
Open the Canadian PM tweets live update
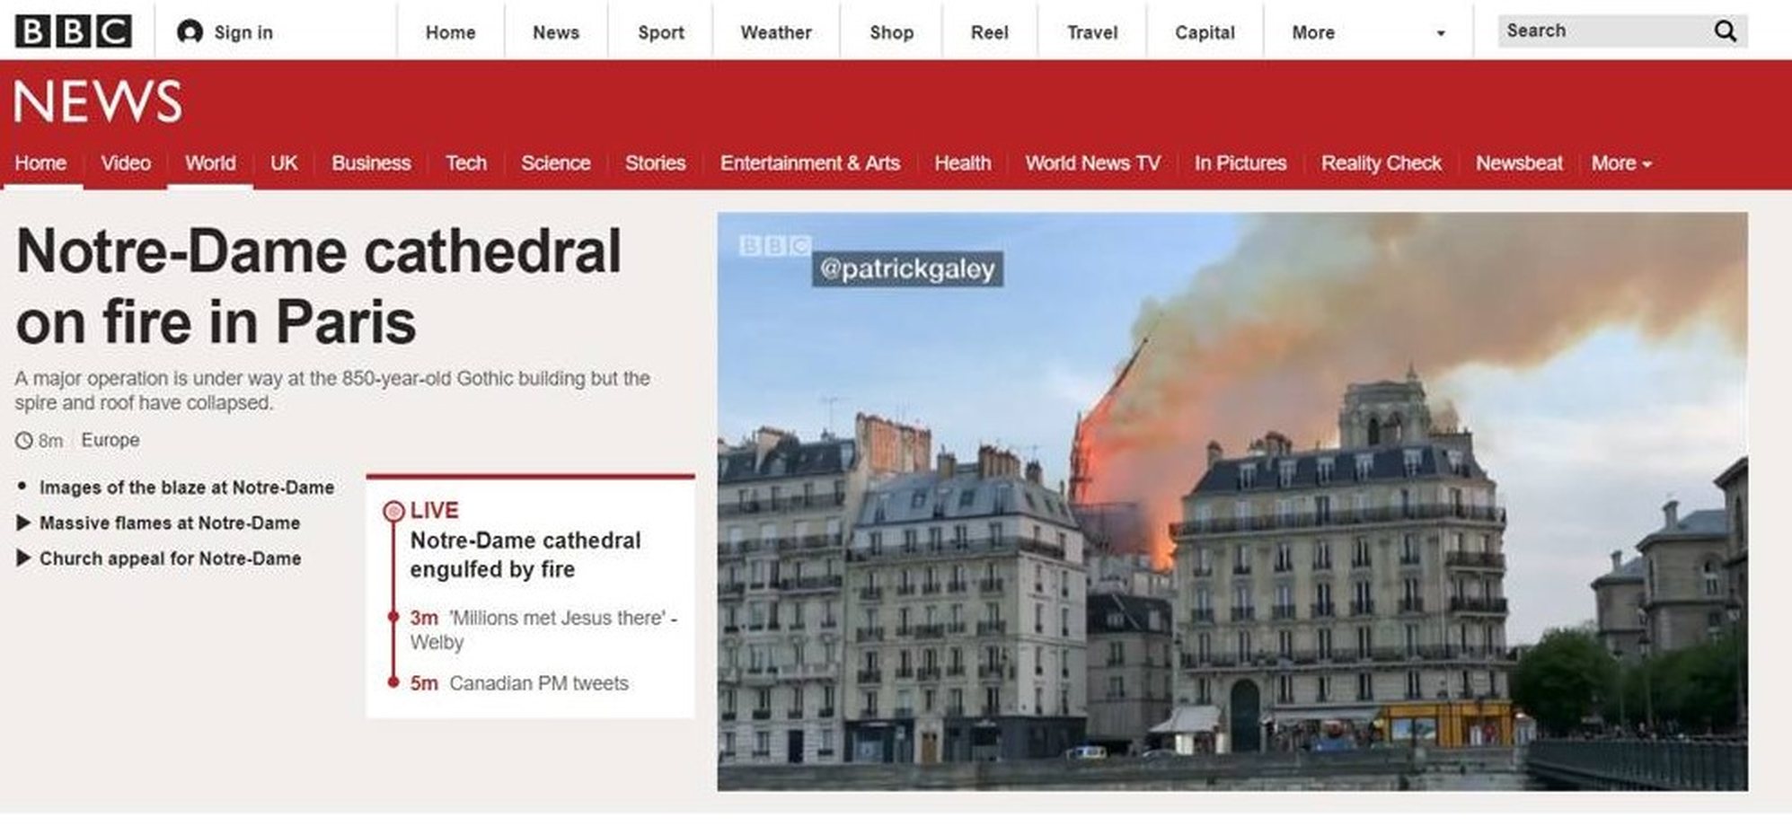[539, 683]
